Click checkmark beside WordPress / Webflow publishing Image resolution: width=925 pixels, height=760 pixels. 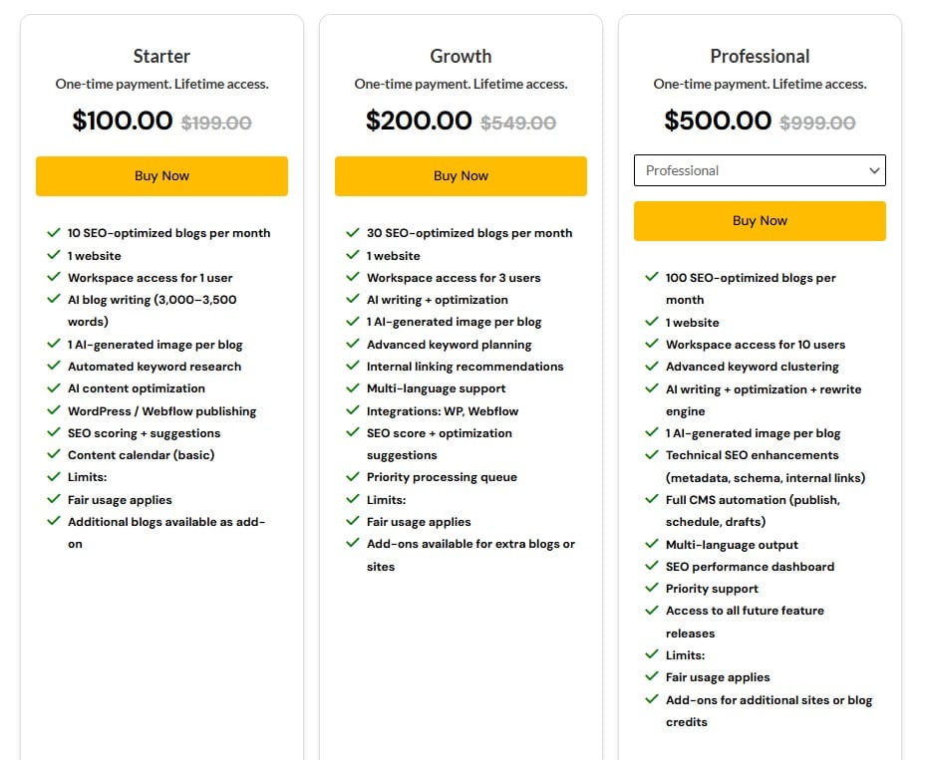click(x=54, y=410)
